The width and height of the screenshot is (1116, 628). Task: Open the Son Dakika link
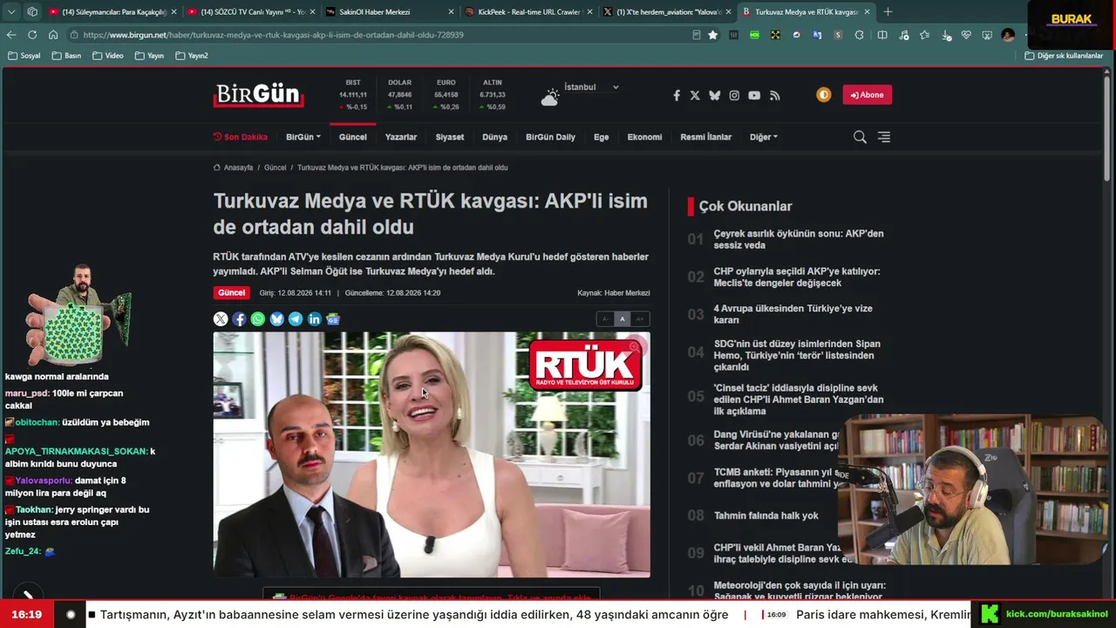241,137
